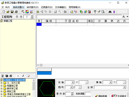Move node up with the up arrow

point(21,16)
